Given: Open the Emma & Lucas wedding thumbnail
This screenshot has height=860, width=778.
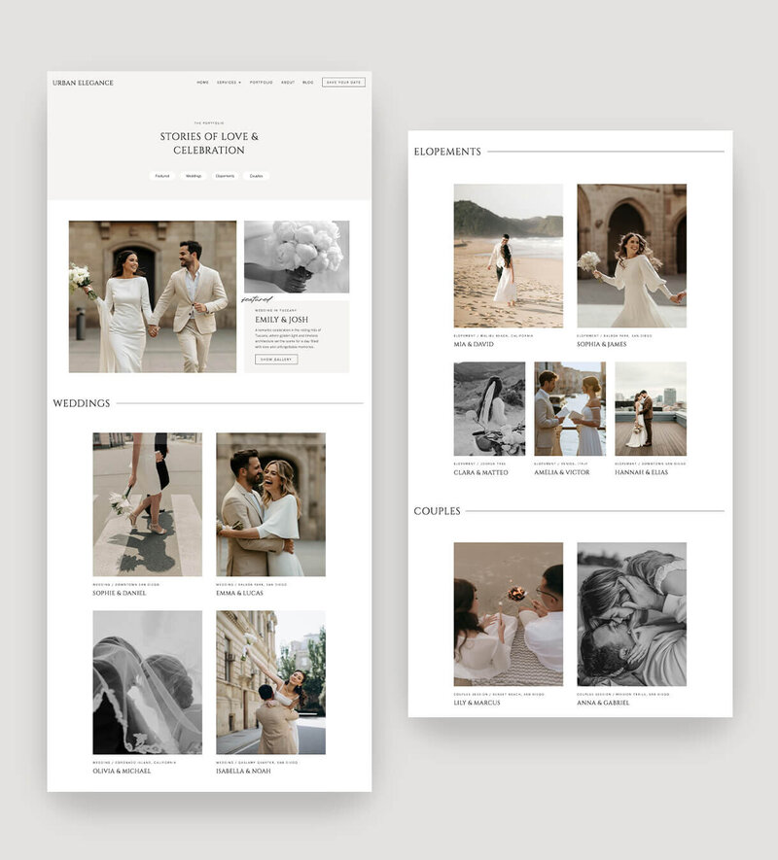Looking at the screenshot, I should pyautogui.click(x=270, y=504).
